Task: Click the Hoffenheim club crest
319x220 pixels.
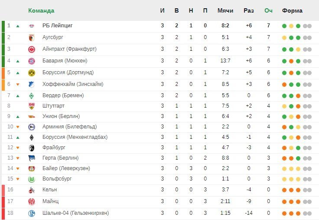Action: click(32, 84)
